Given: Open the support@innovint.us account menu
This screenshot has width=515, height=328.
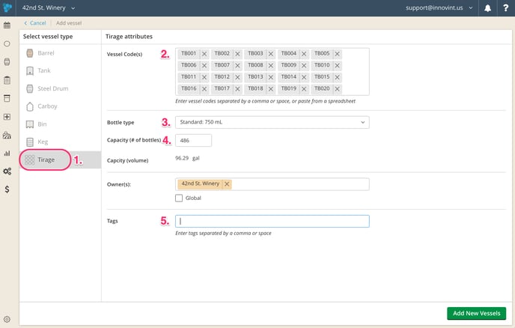Looking at the screenshot, I should (439, 8).
